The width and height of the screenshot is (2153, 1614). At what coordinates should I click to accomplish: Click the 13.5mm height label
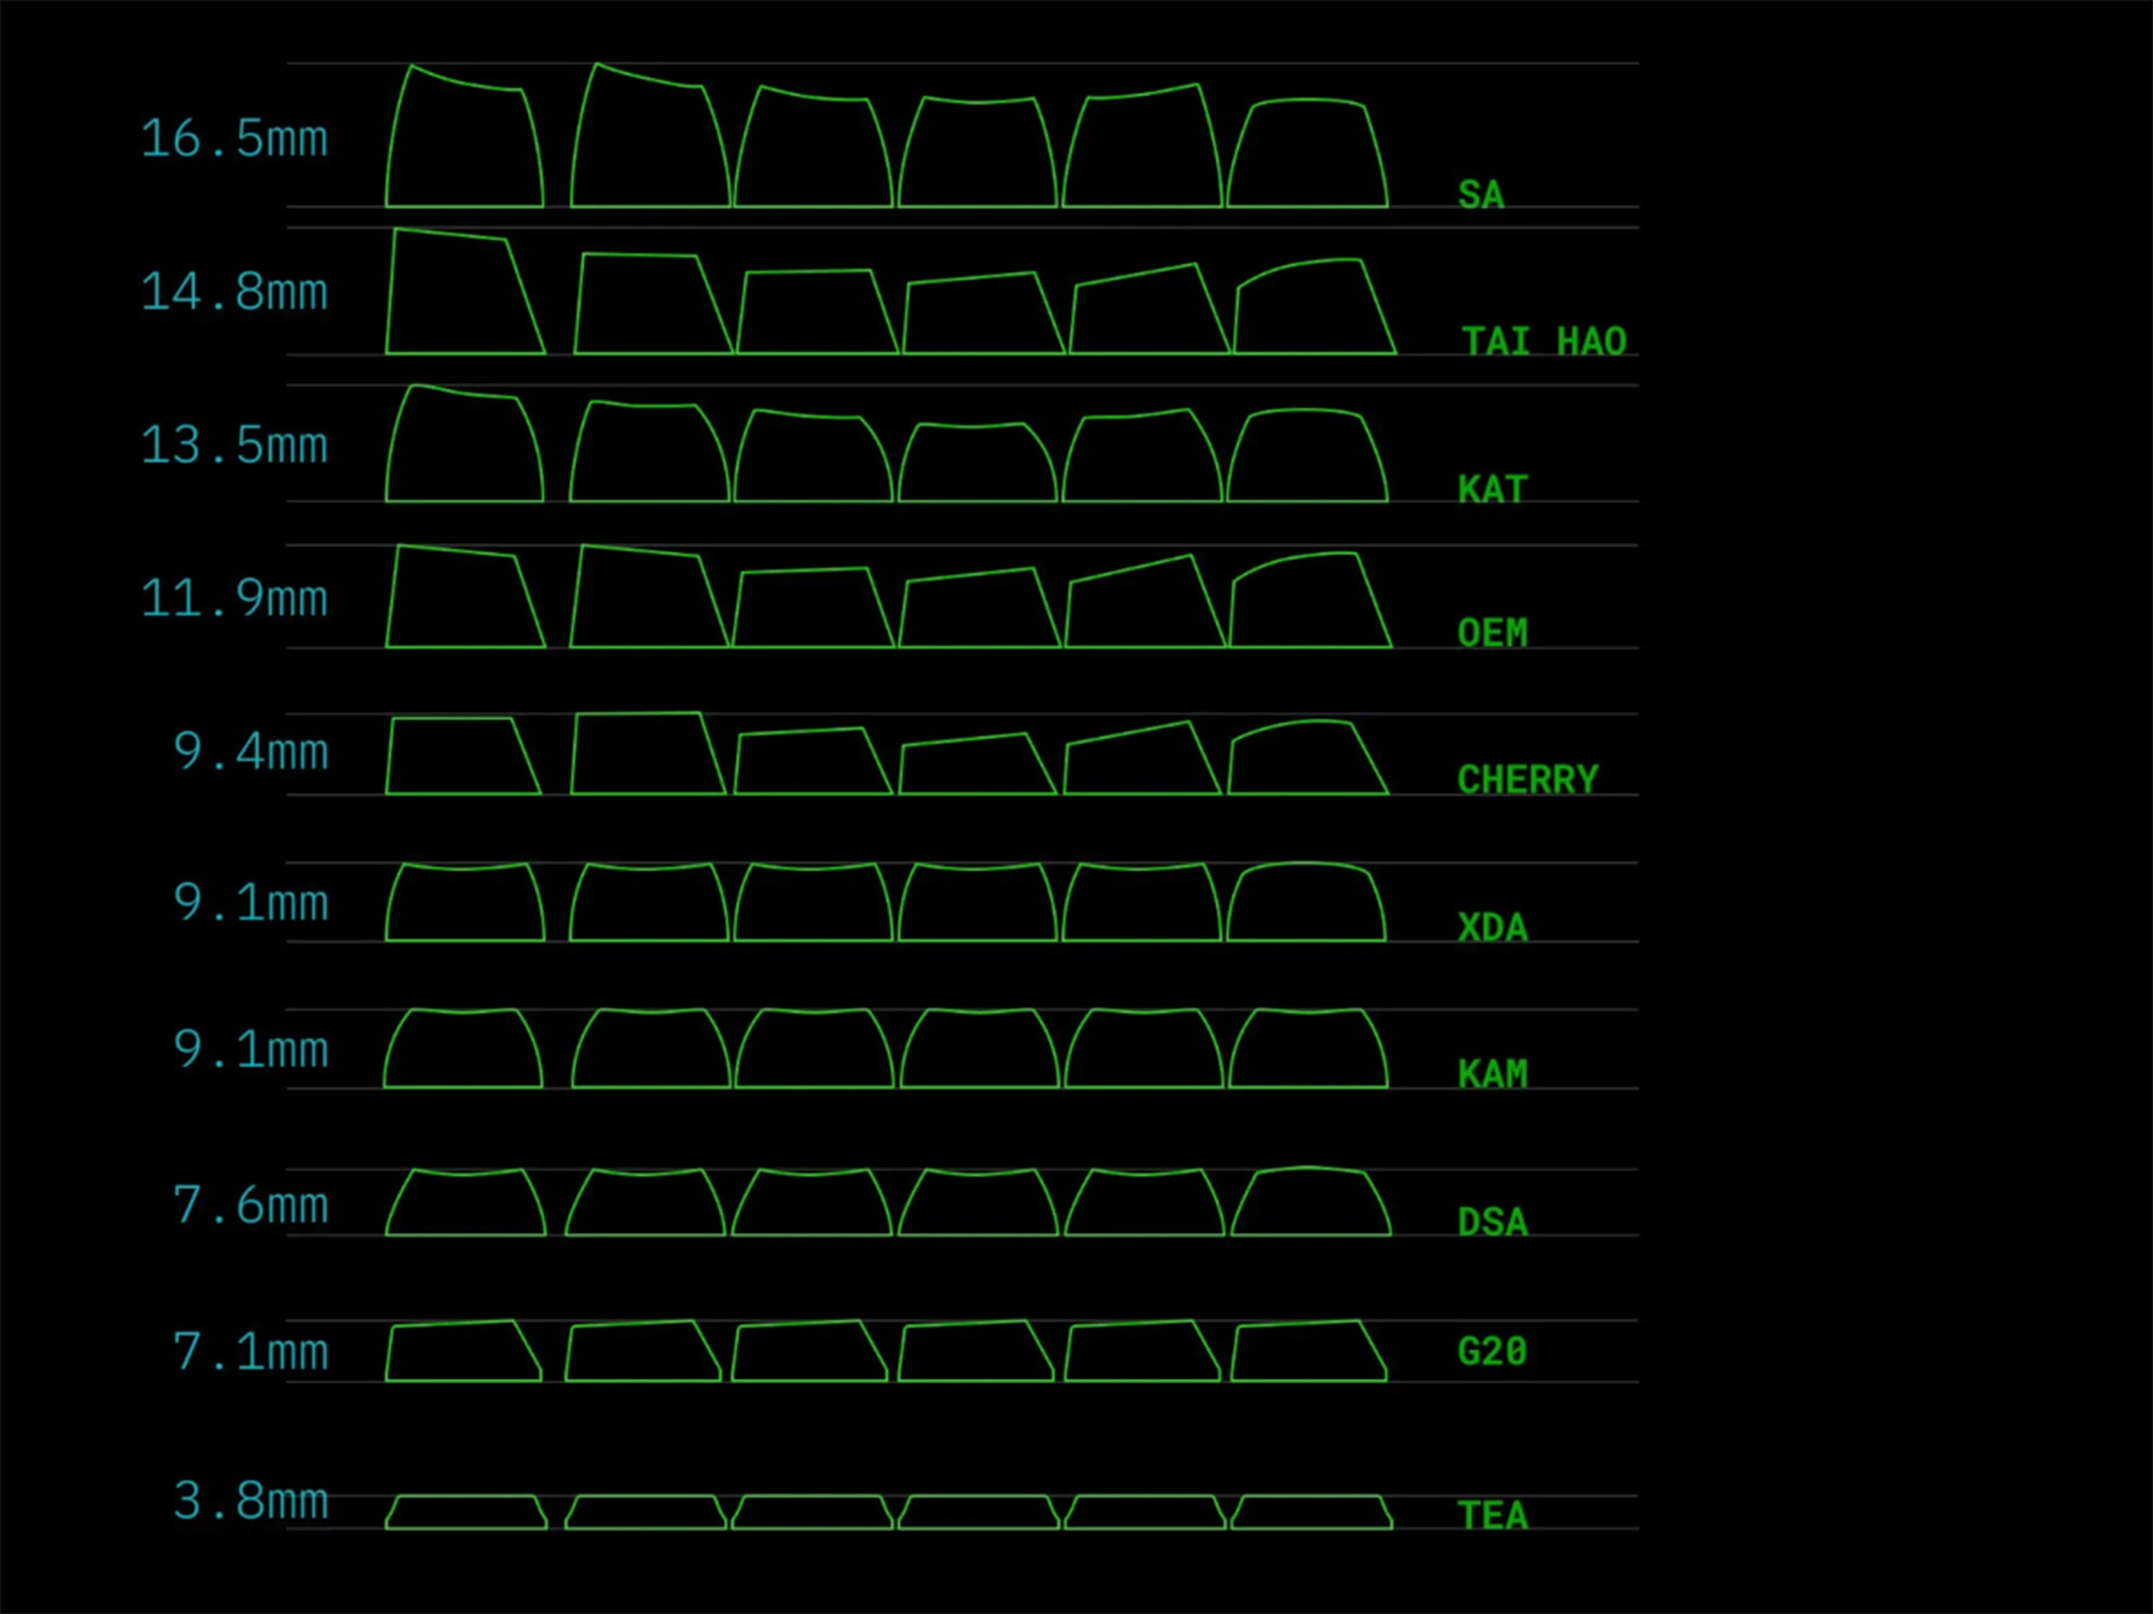233,445
